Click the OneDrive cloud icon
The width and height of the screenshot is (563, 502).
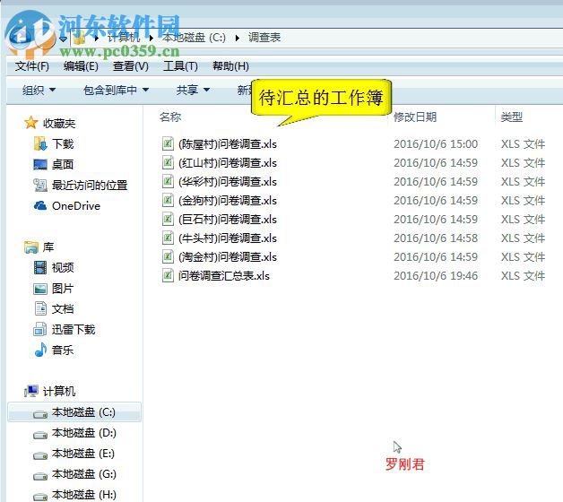pyautogui.click(x=40, y=205)
